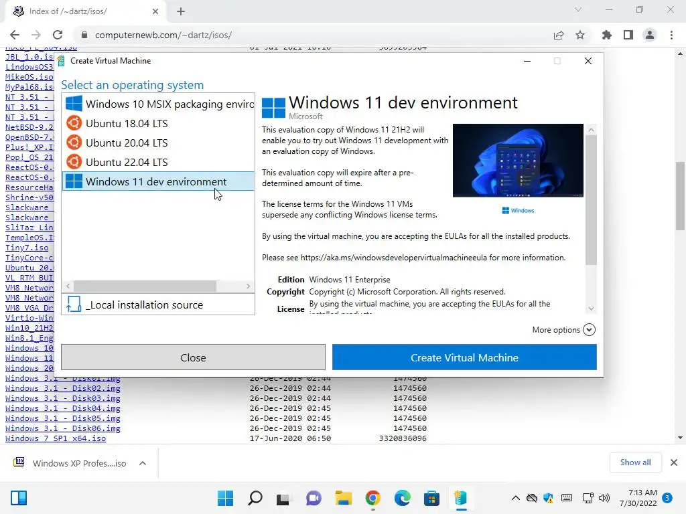Open Windows Start menu

225,498
